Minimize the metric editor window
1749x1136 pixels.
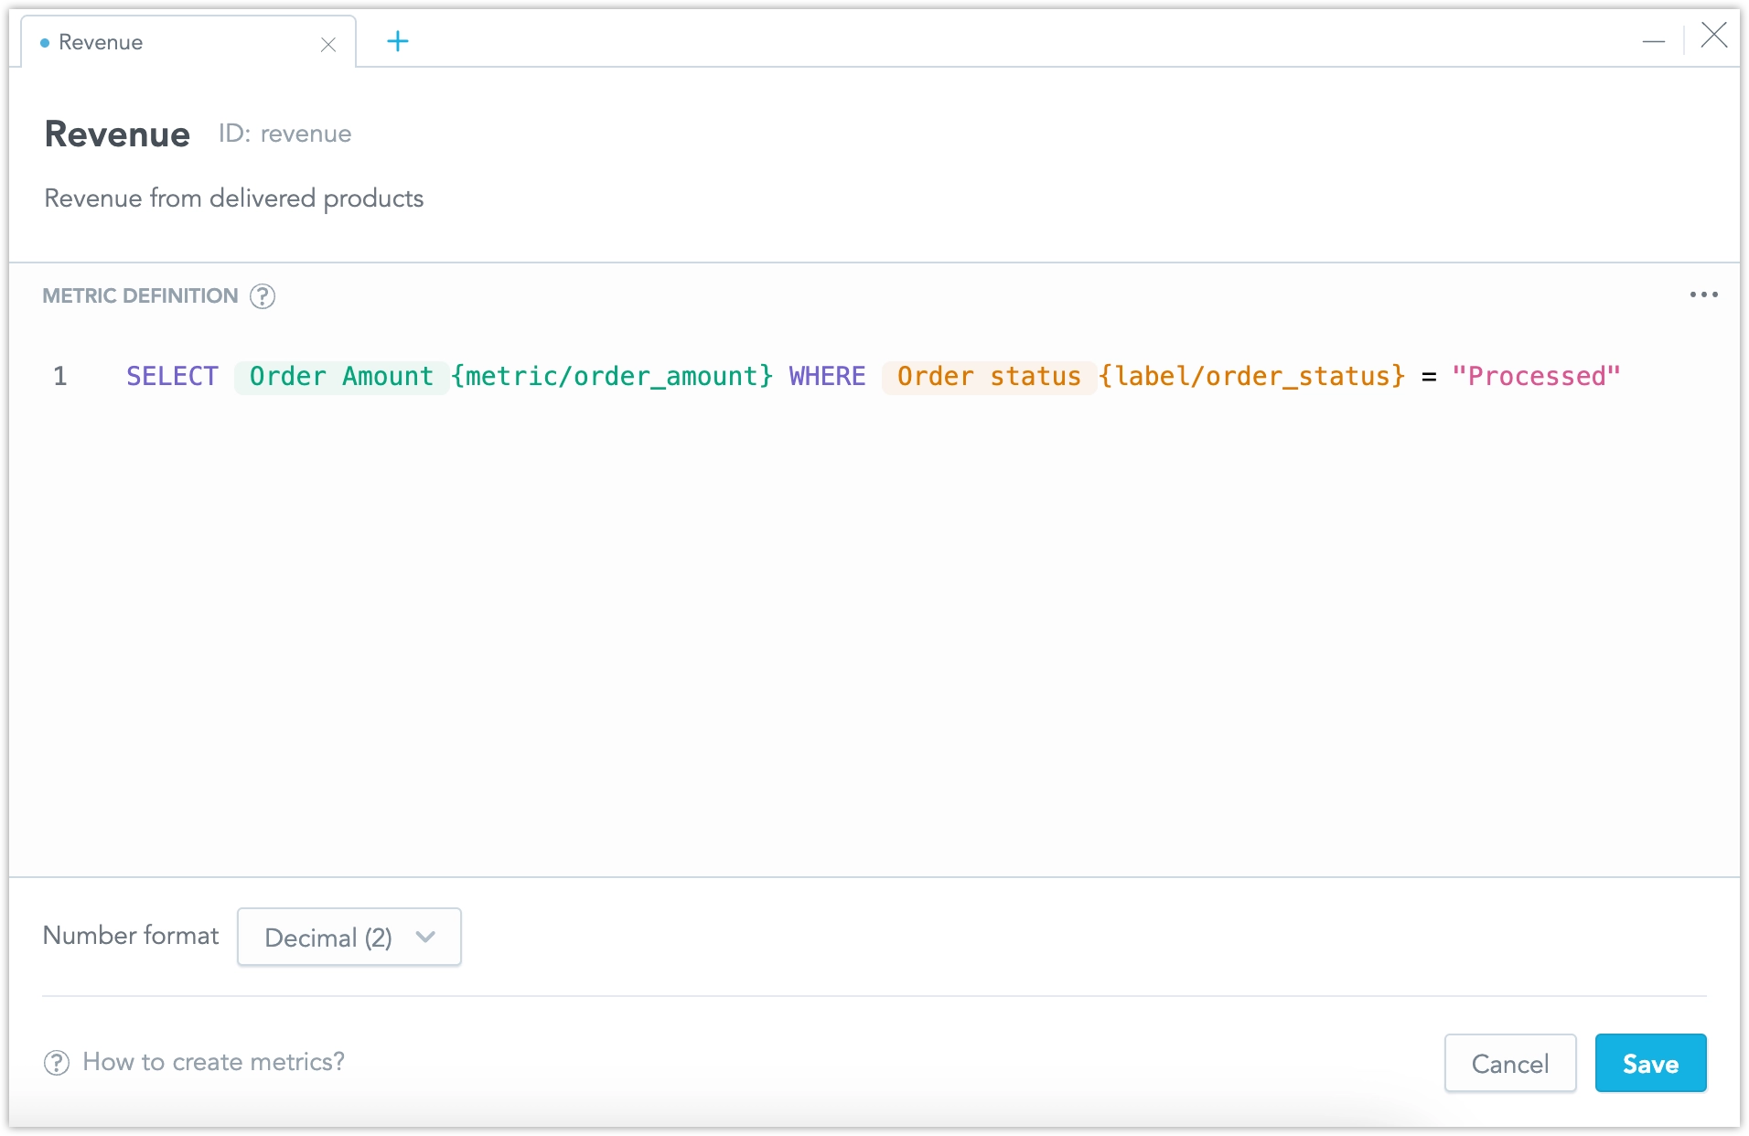(x=1656, y=40)
